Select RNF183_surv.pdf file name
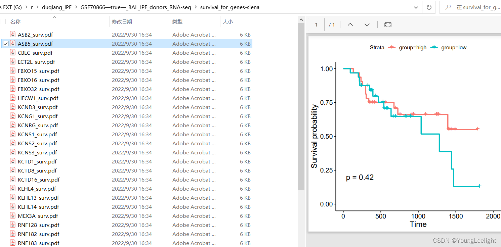This screenshot has width=501, height=247. (39, 243)
